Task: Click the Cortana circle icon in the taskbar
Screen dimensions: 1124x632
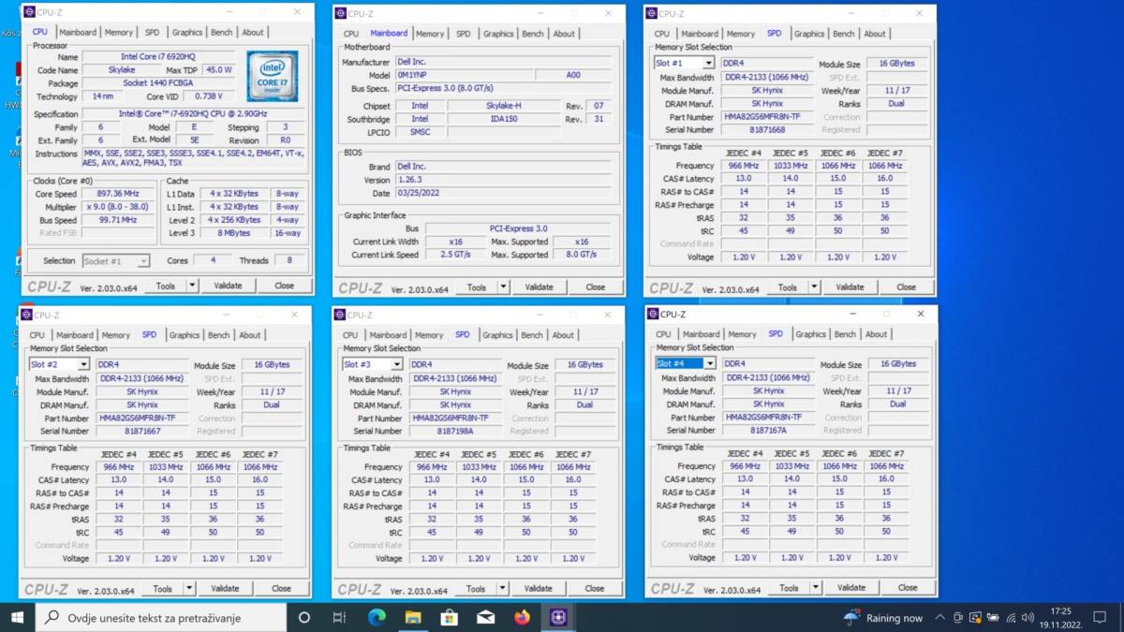Action: point(303,618)
